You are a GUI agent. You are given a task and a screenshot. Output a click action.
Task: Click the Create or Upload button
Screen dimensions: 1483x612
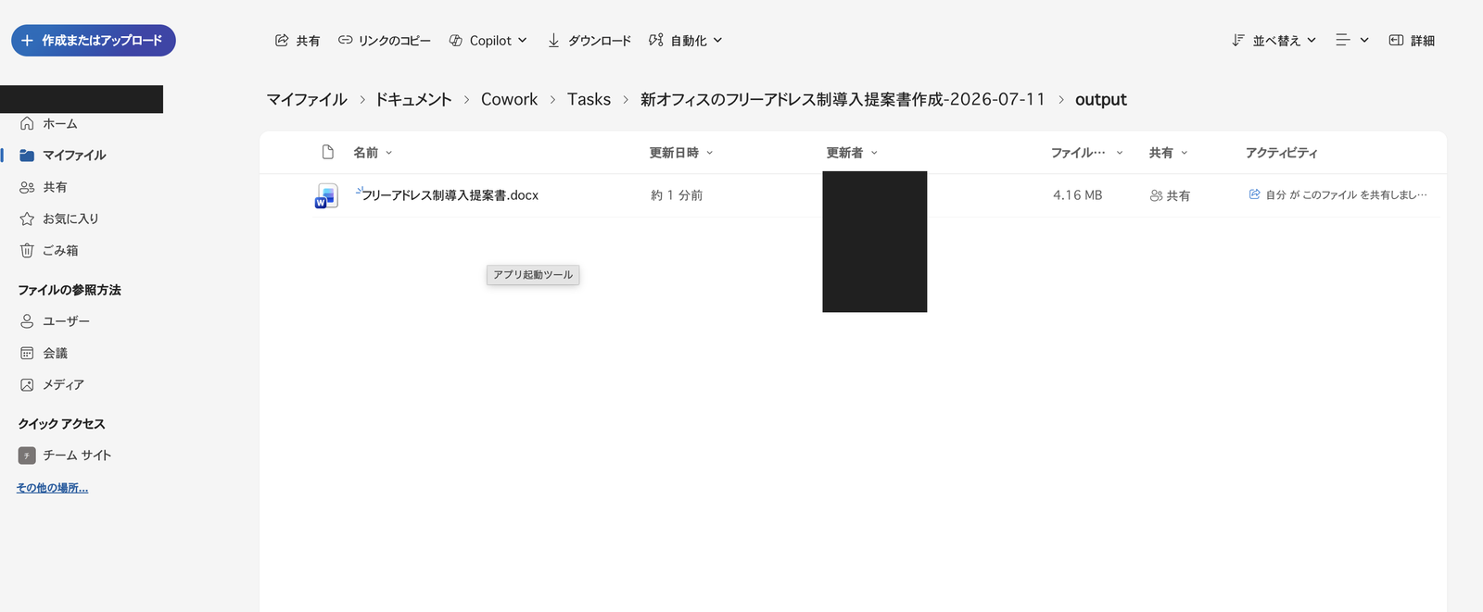pos(94,41)
